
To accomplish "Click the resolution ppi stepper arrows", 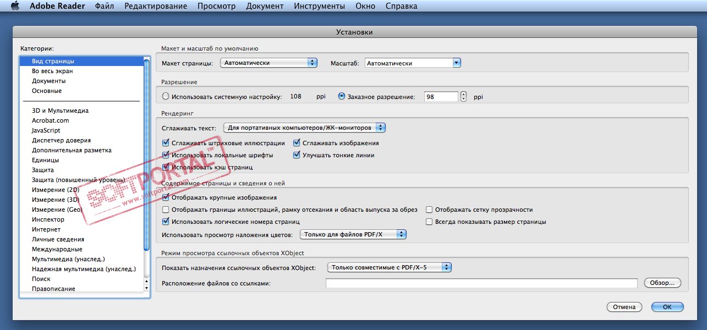I will coord(463,96).
